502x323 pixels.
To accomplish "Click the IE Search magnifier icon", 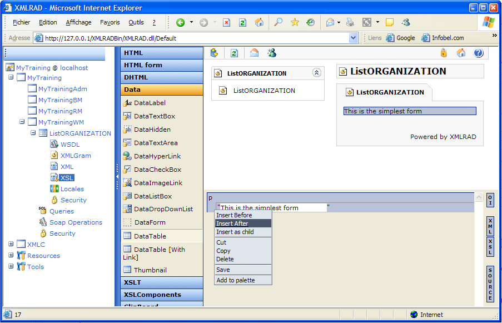I will coord(278,23).
